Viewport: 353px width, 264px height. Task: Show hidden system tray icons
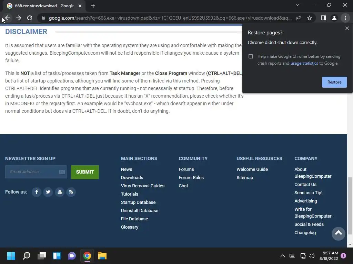[x=283, y=256]
